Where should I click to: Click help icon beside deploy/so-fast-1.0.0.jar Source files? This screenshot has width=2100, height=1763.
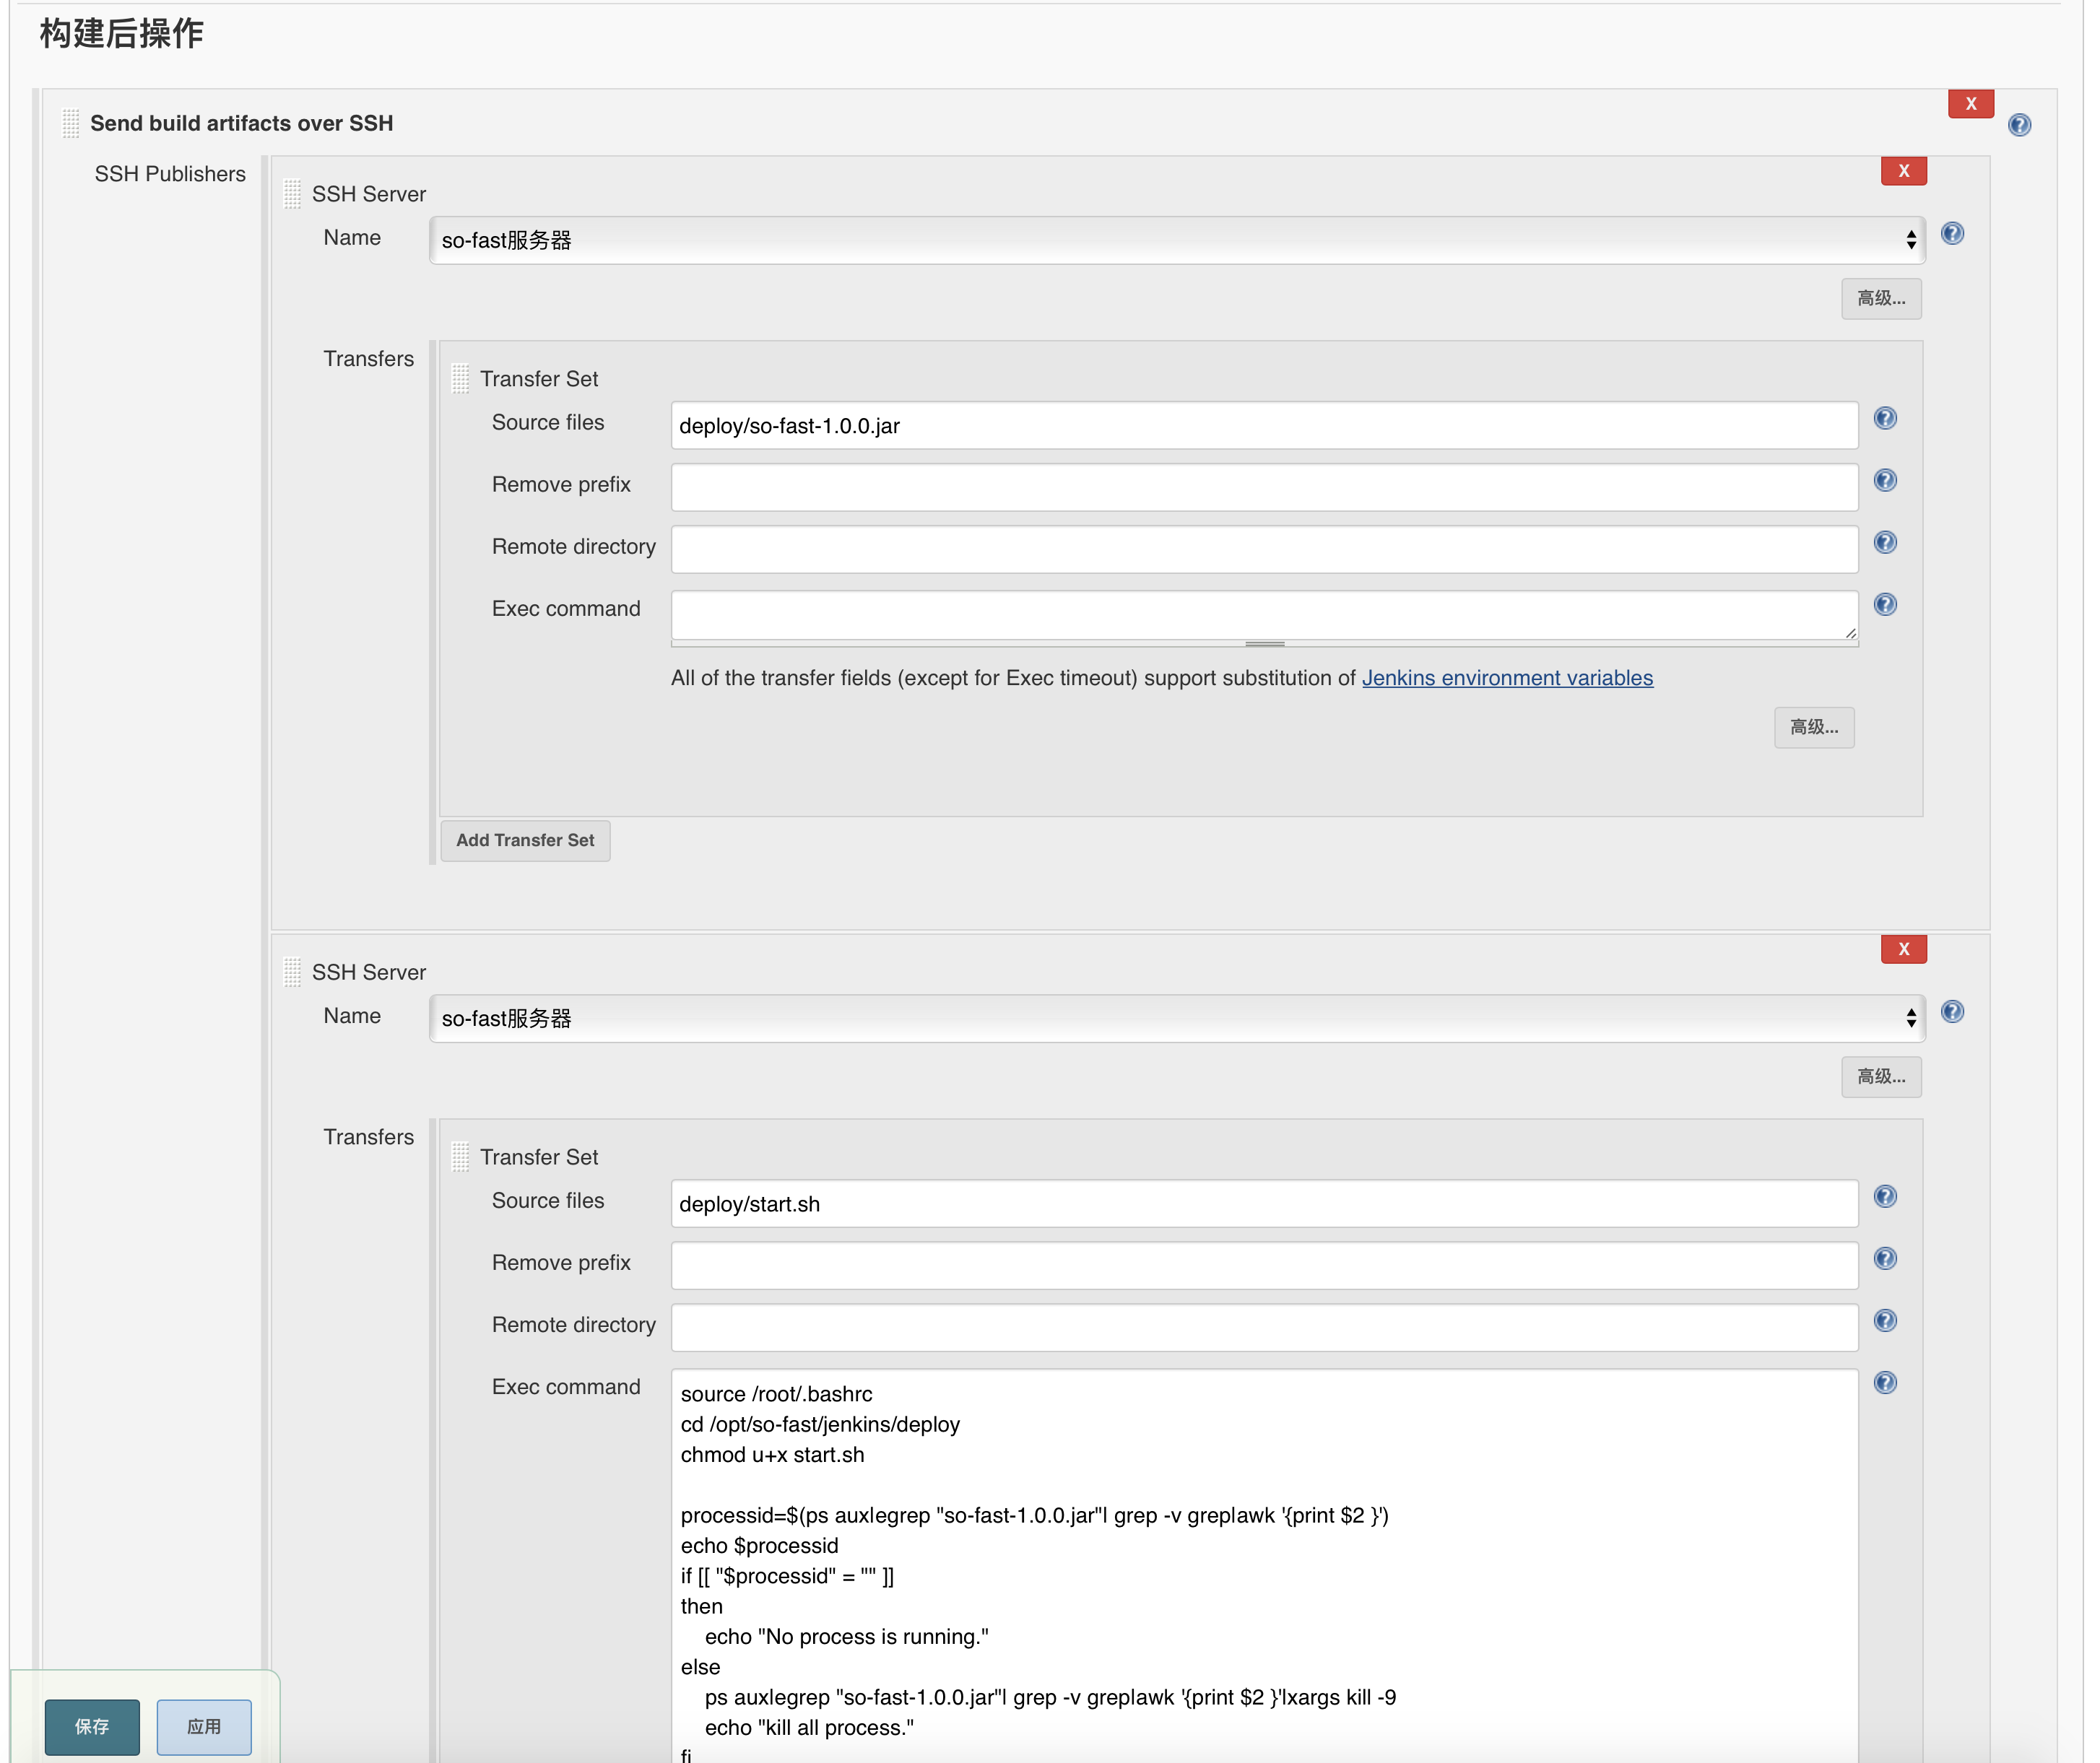(1885, 419)
